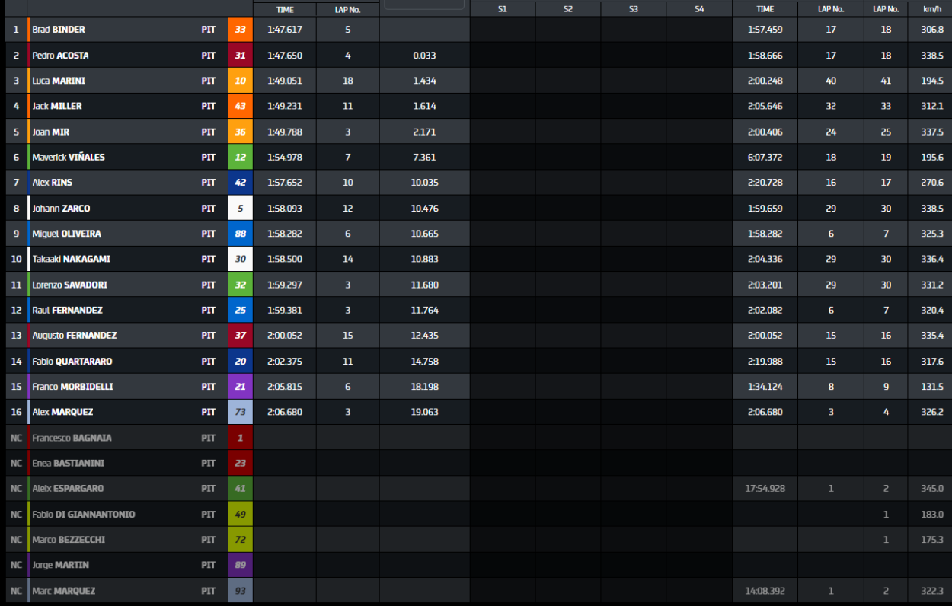Select the S4 sector column header
Image resolution: width=952 pixels, height=606 pixels.
(699, 9)
